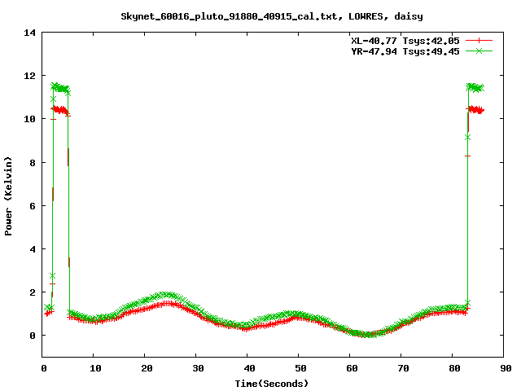Select the YR-47.94 Tsys:49.45 legend label
The height and width of the screenshot is (391, 521).
pos(405,51)
